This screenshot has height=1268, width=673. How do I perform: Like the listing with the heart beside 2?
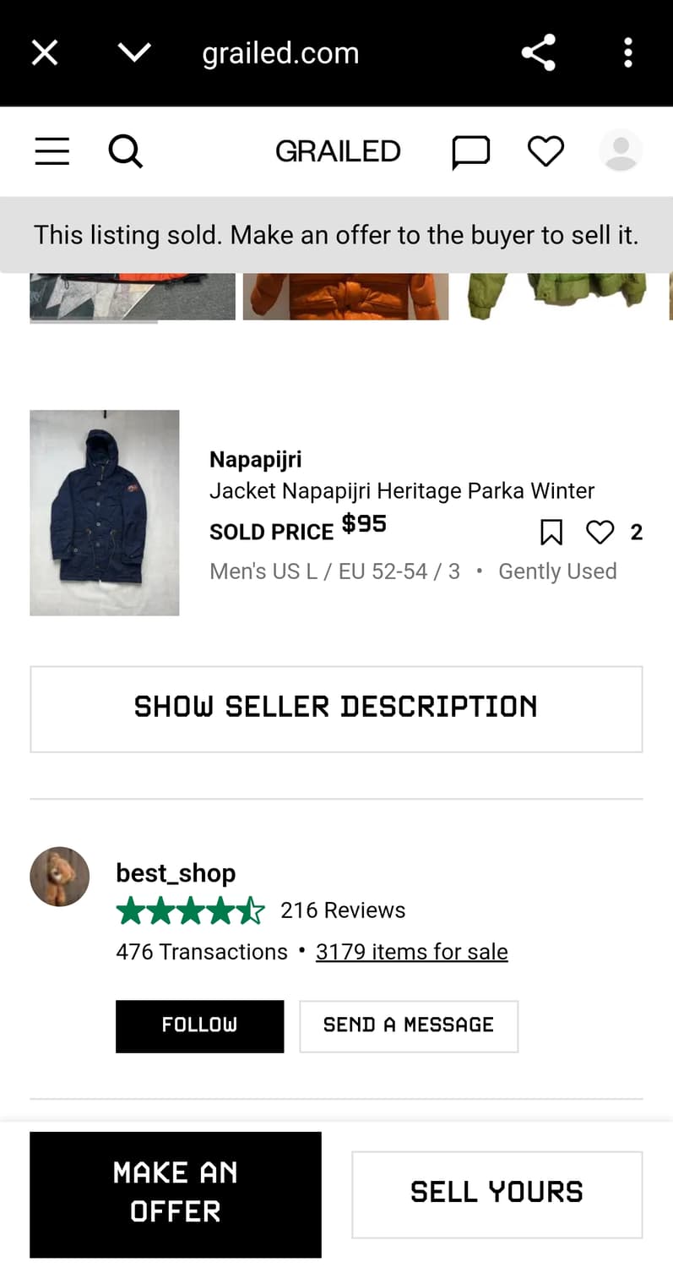[600, 533]
